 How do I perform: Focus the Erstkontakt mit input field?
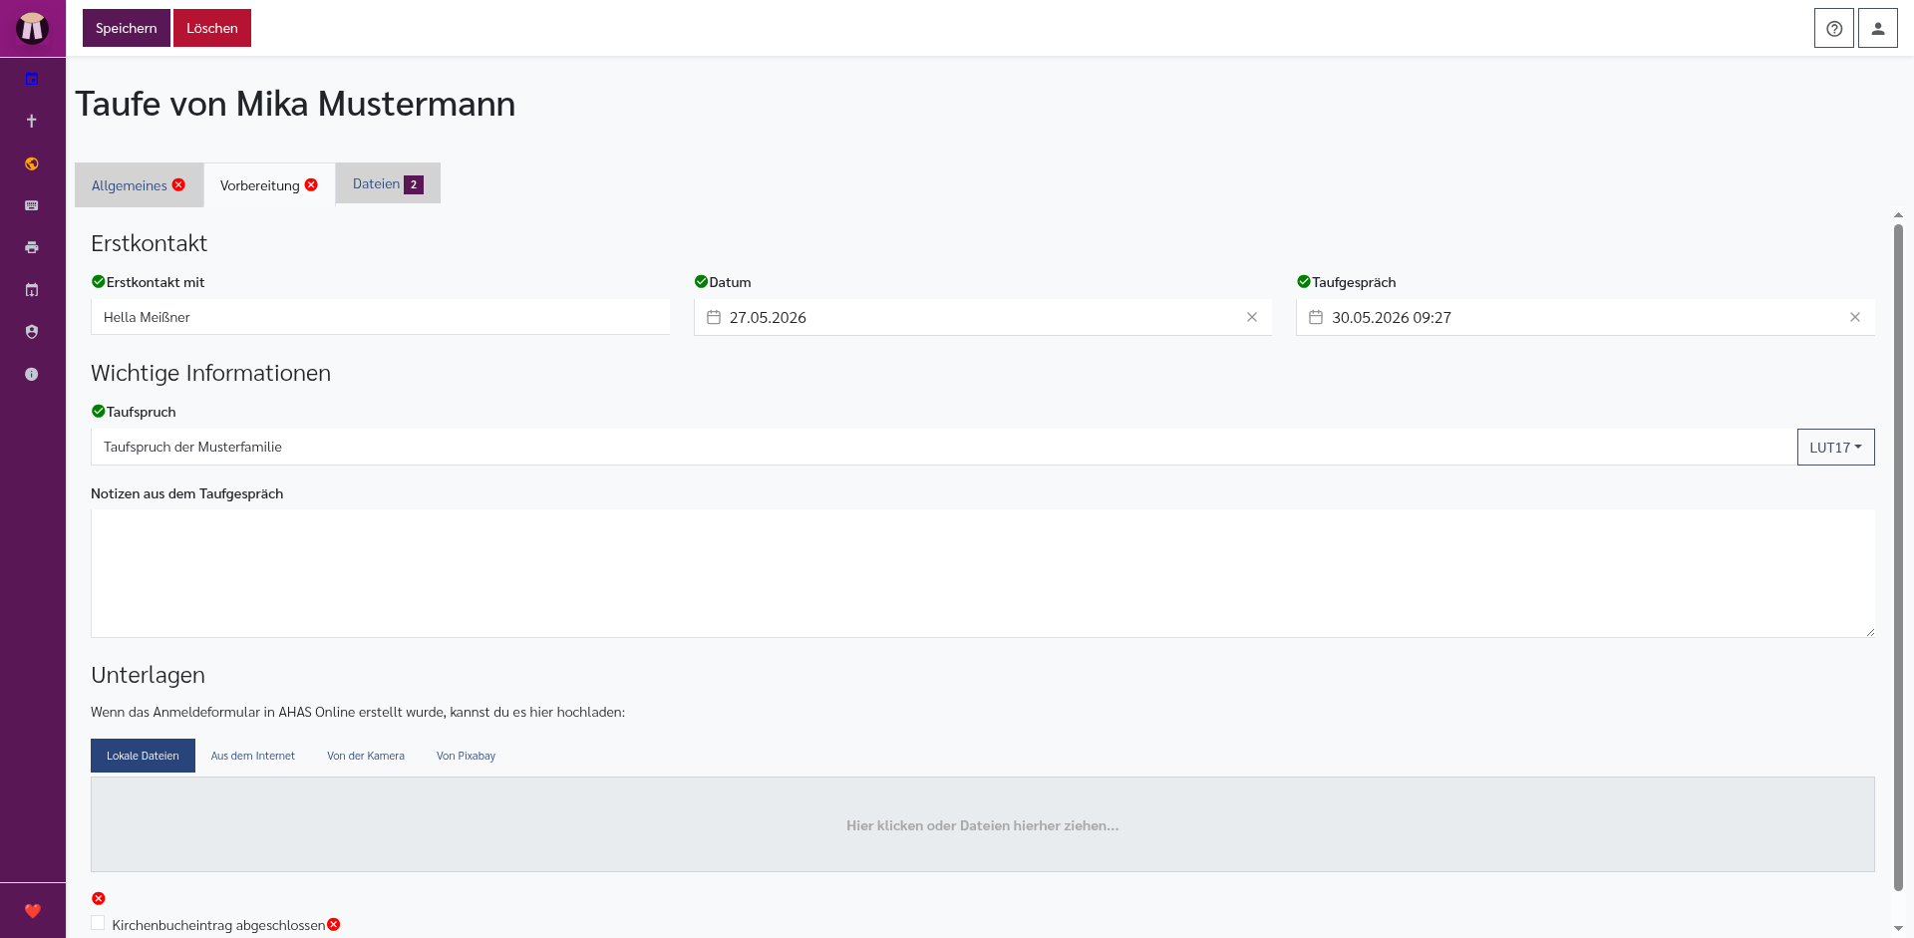click(380, 317)
